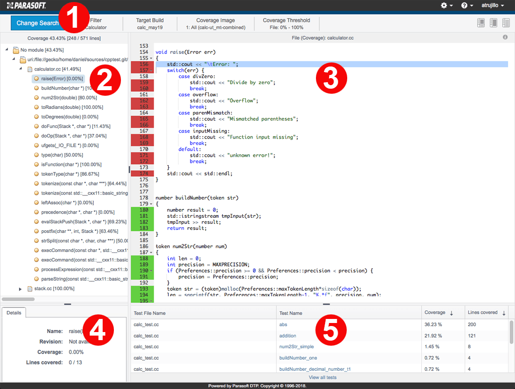This screenshot has height=389, width=515.
Task: Open the addition test link
Action: click(x=288, y=336)
